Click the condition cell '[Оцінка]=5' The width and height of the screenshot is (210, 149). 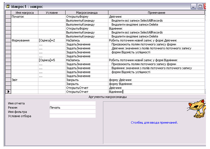point(52,60)
